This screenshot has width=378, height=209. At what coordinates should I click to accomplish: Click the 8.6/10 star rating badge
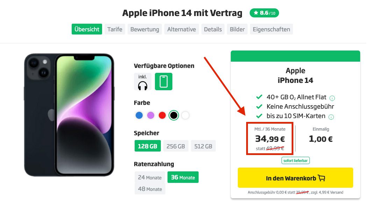[264, 13]
